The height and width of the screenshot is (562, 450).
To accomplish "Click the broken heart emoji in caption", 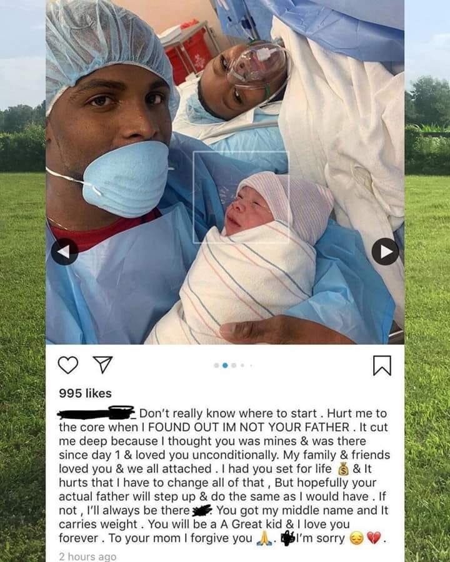I will click(x=374, y=538).
